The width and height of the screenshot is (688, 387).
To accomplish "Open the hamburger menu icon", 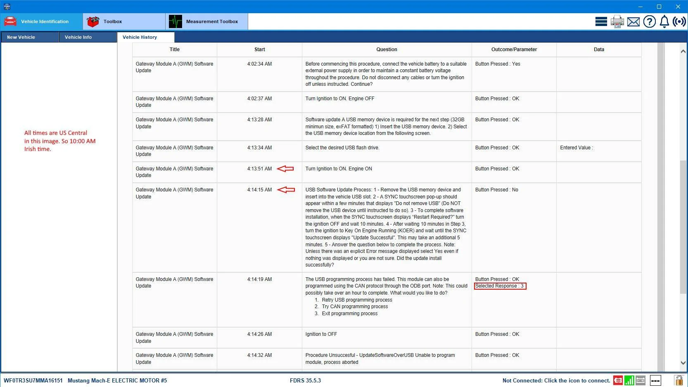I will point(601,21).
